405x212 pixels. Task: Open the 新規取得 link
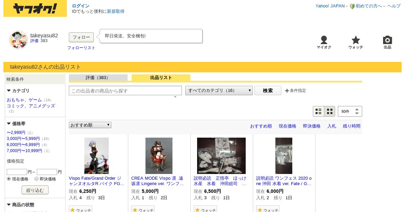pyautogui.click(x=116, y=11)
